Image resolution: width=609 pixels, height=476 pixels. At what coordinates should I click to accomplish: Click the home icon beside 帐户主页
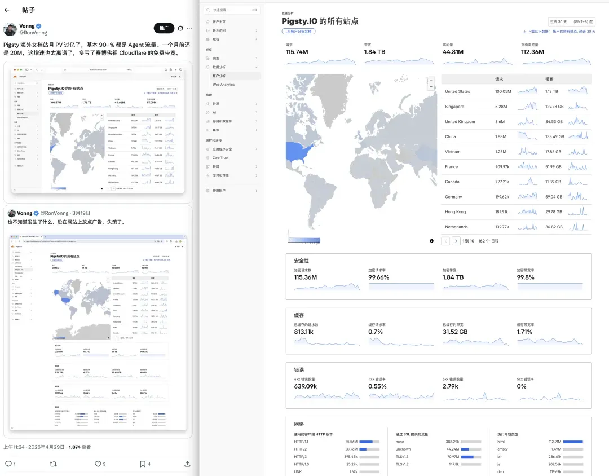point(208,22)
